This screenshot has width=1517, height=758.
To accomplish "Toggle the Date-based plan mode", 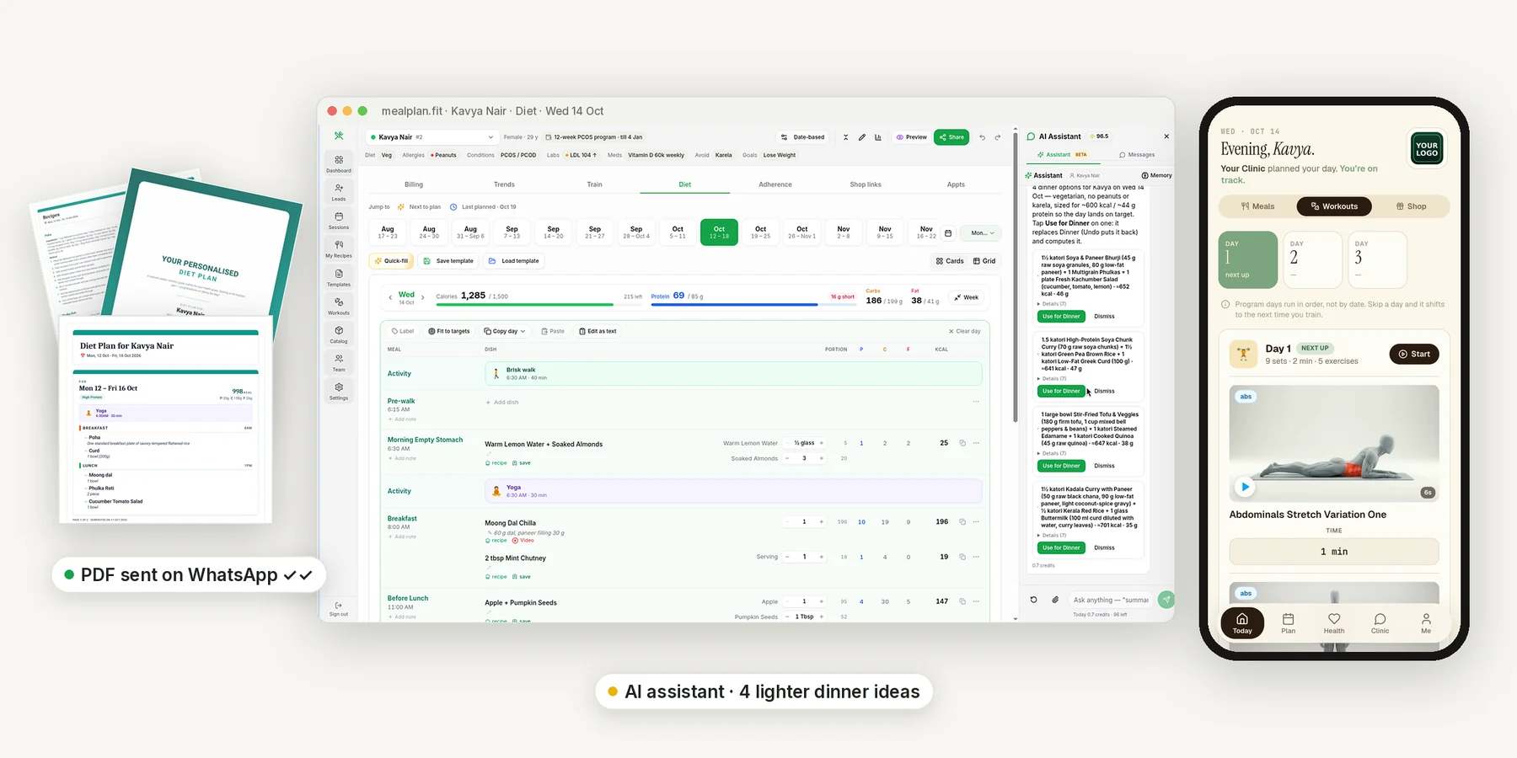I will (x=803, y=137).
